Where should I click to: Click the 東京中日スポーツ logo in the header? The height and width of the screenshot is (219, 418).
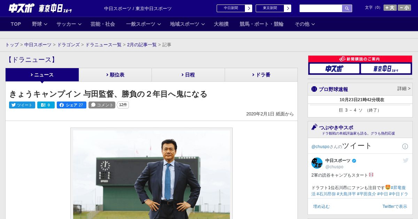pyautogui.click(x=55, y=9)
